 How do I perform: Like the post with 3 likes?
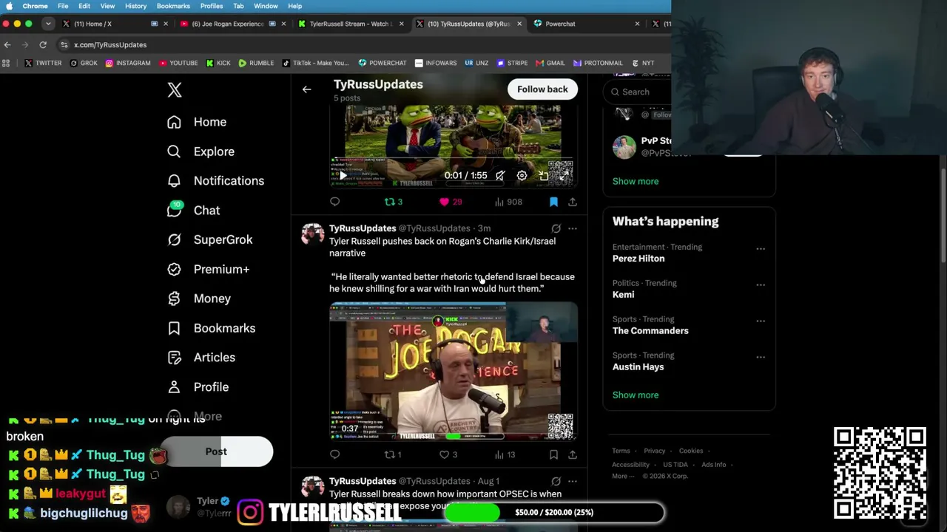click(448, 454)
